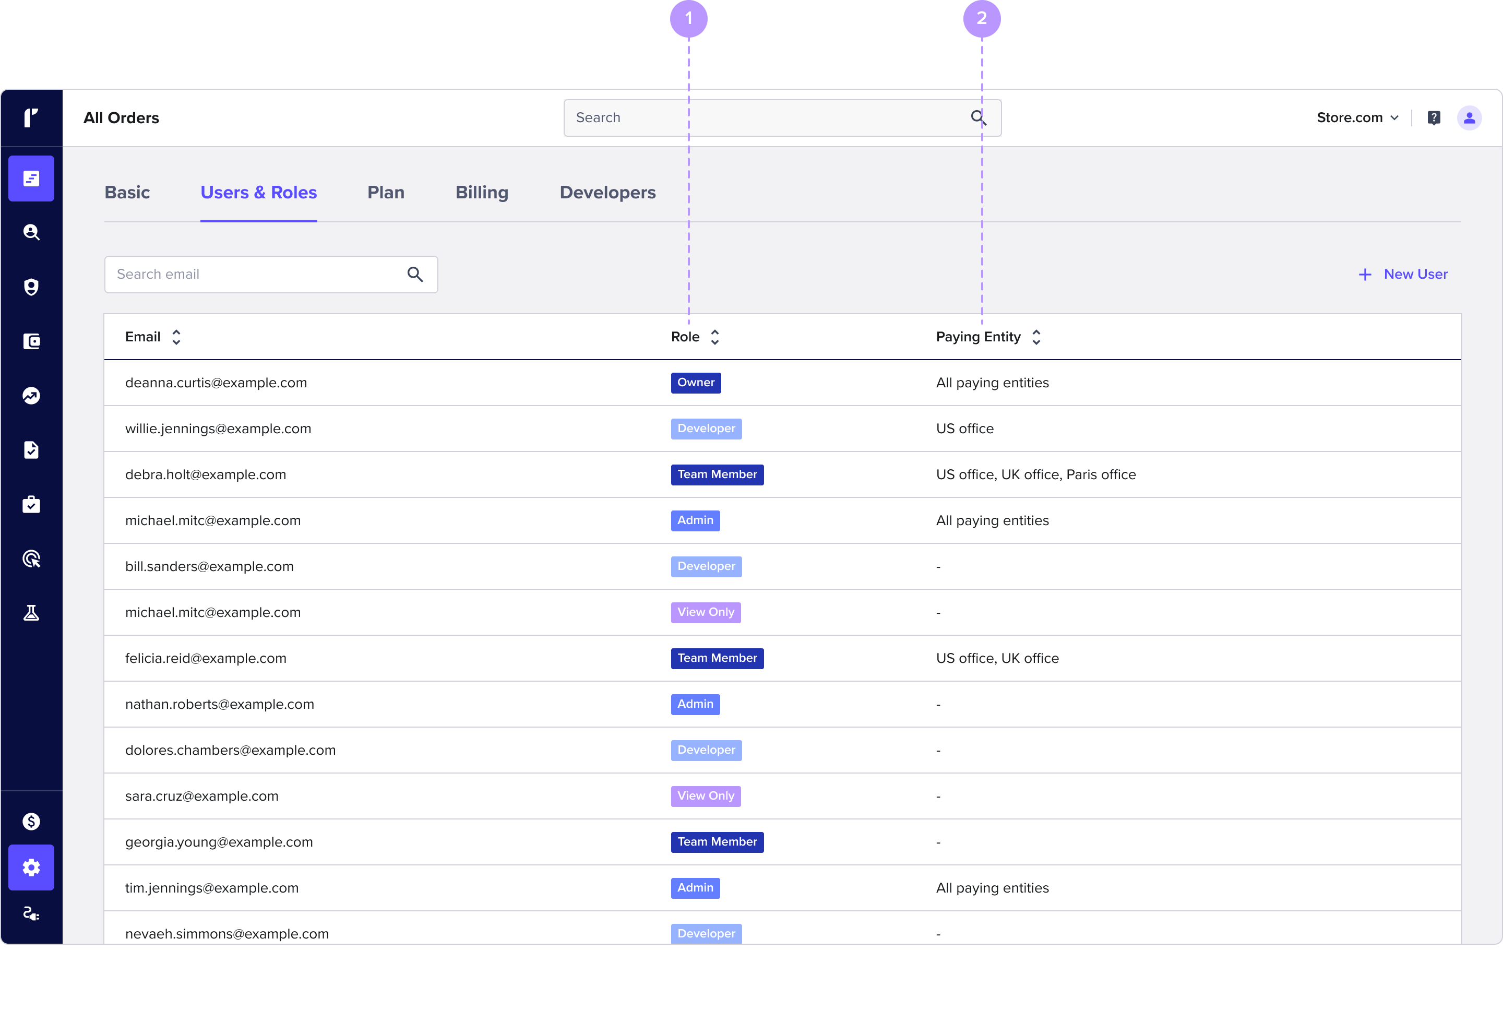This screenshot has height=1022, width=1503.
Task: Click the Developer badge for dolores.chambers
Action: [x=706, y=751]
